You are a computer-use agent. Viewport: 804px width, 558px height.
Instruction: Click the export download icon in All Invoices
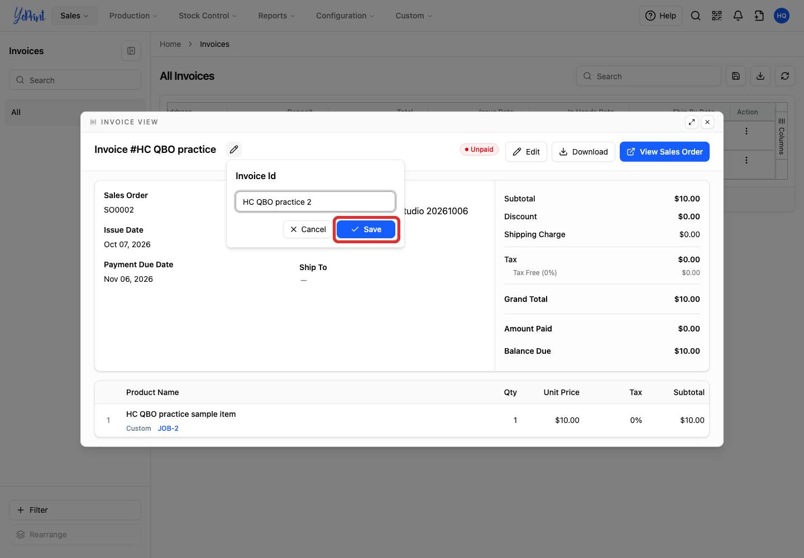click(760, 76)
